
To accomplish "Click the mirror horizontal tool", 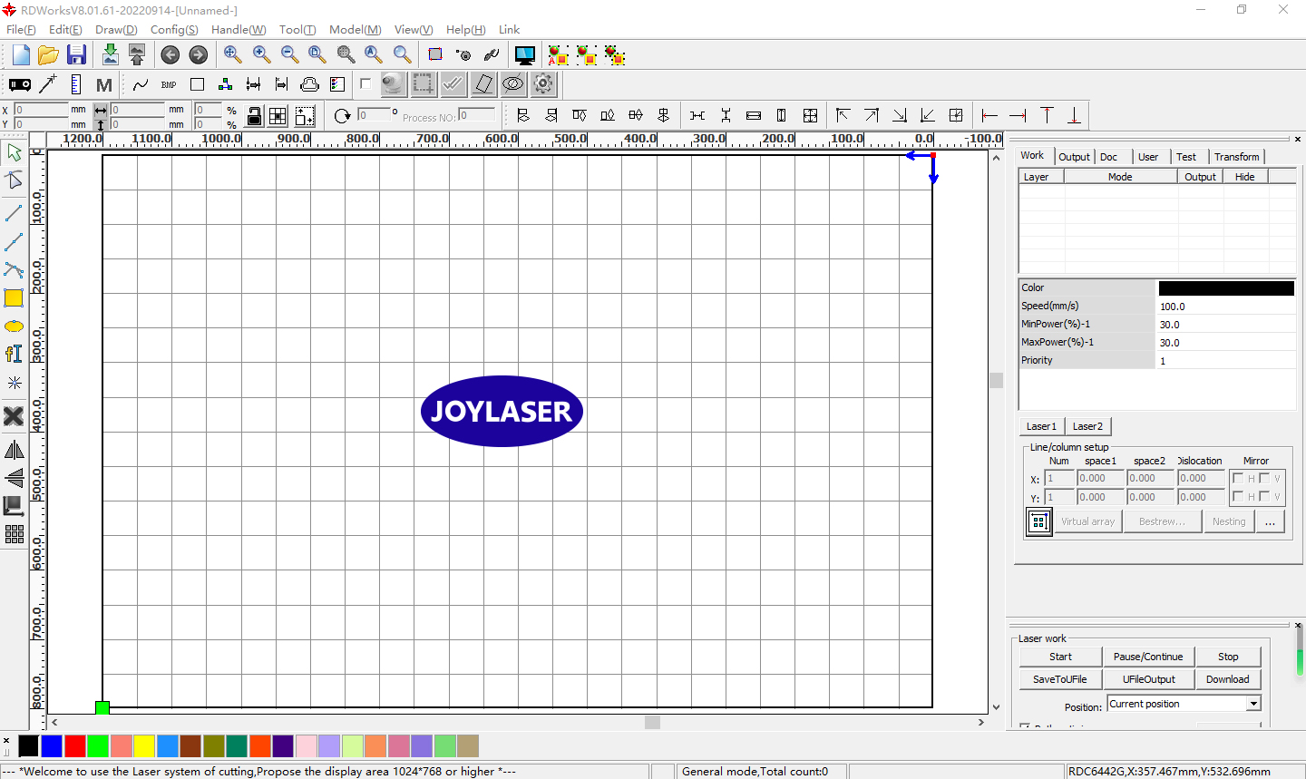I will click(14, 450).
